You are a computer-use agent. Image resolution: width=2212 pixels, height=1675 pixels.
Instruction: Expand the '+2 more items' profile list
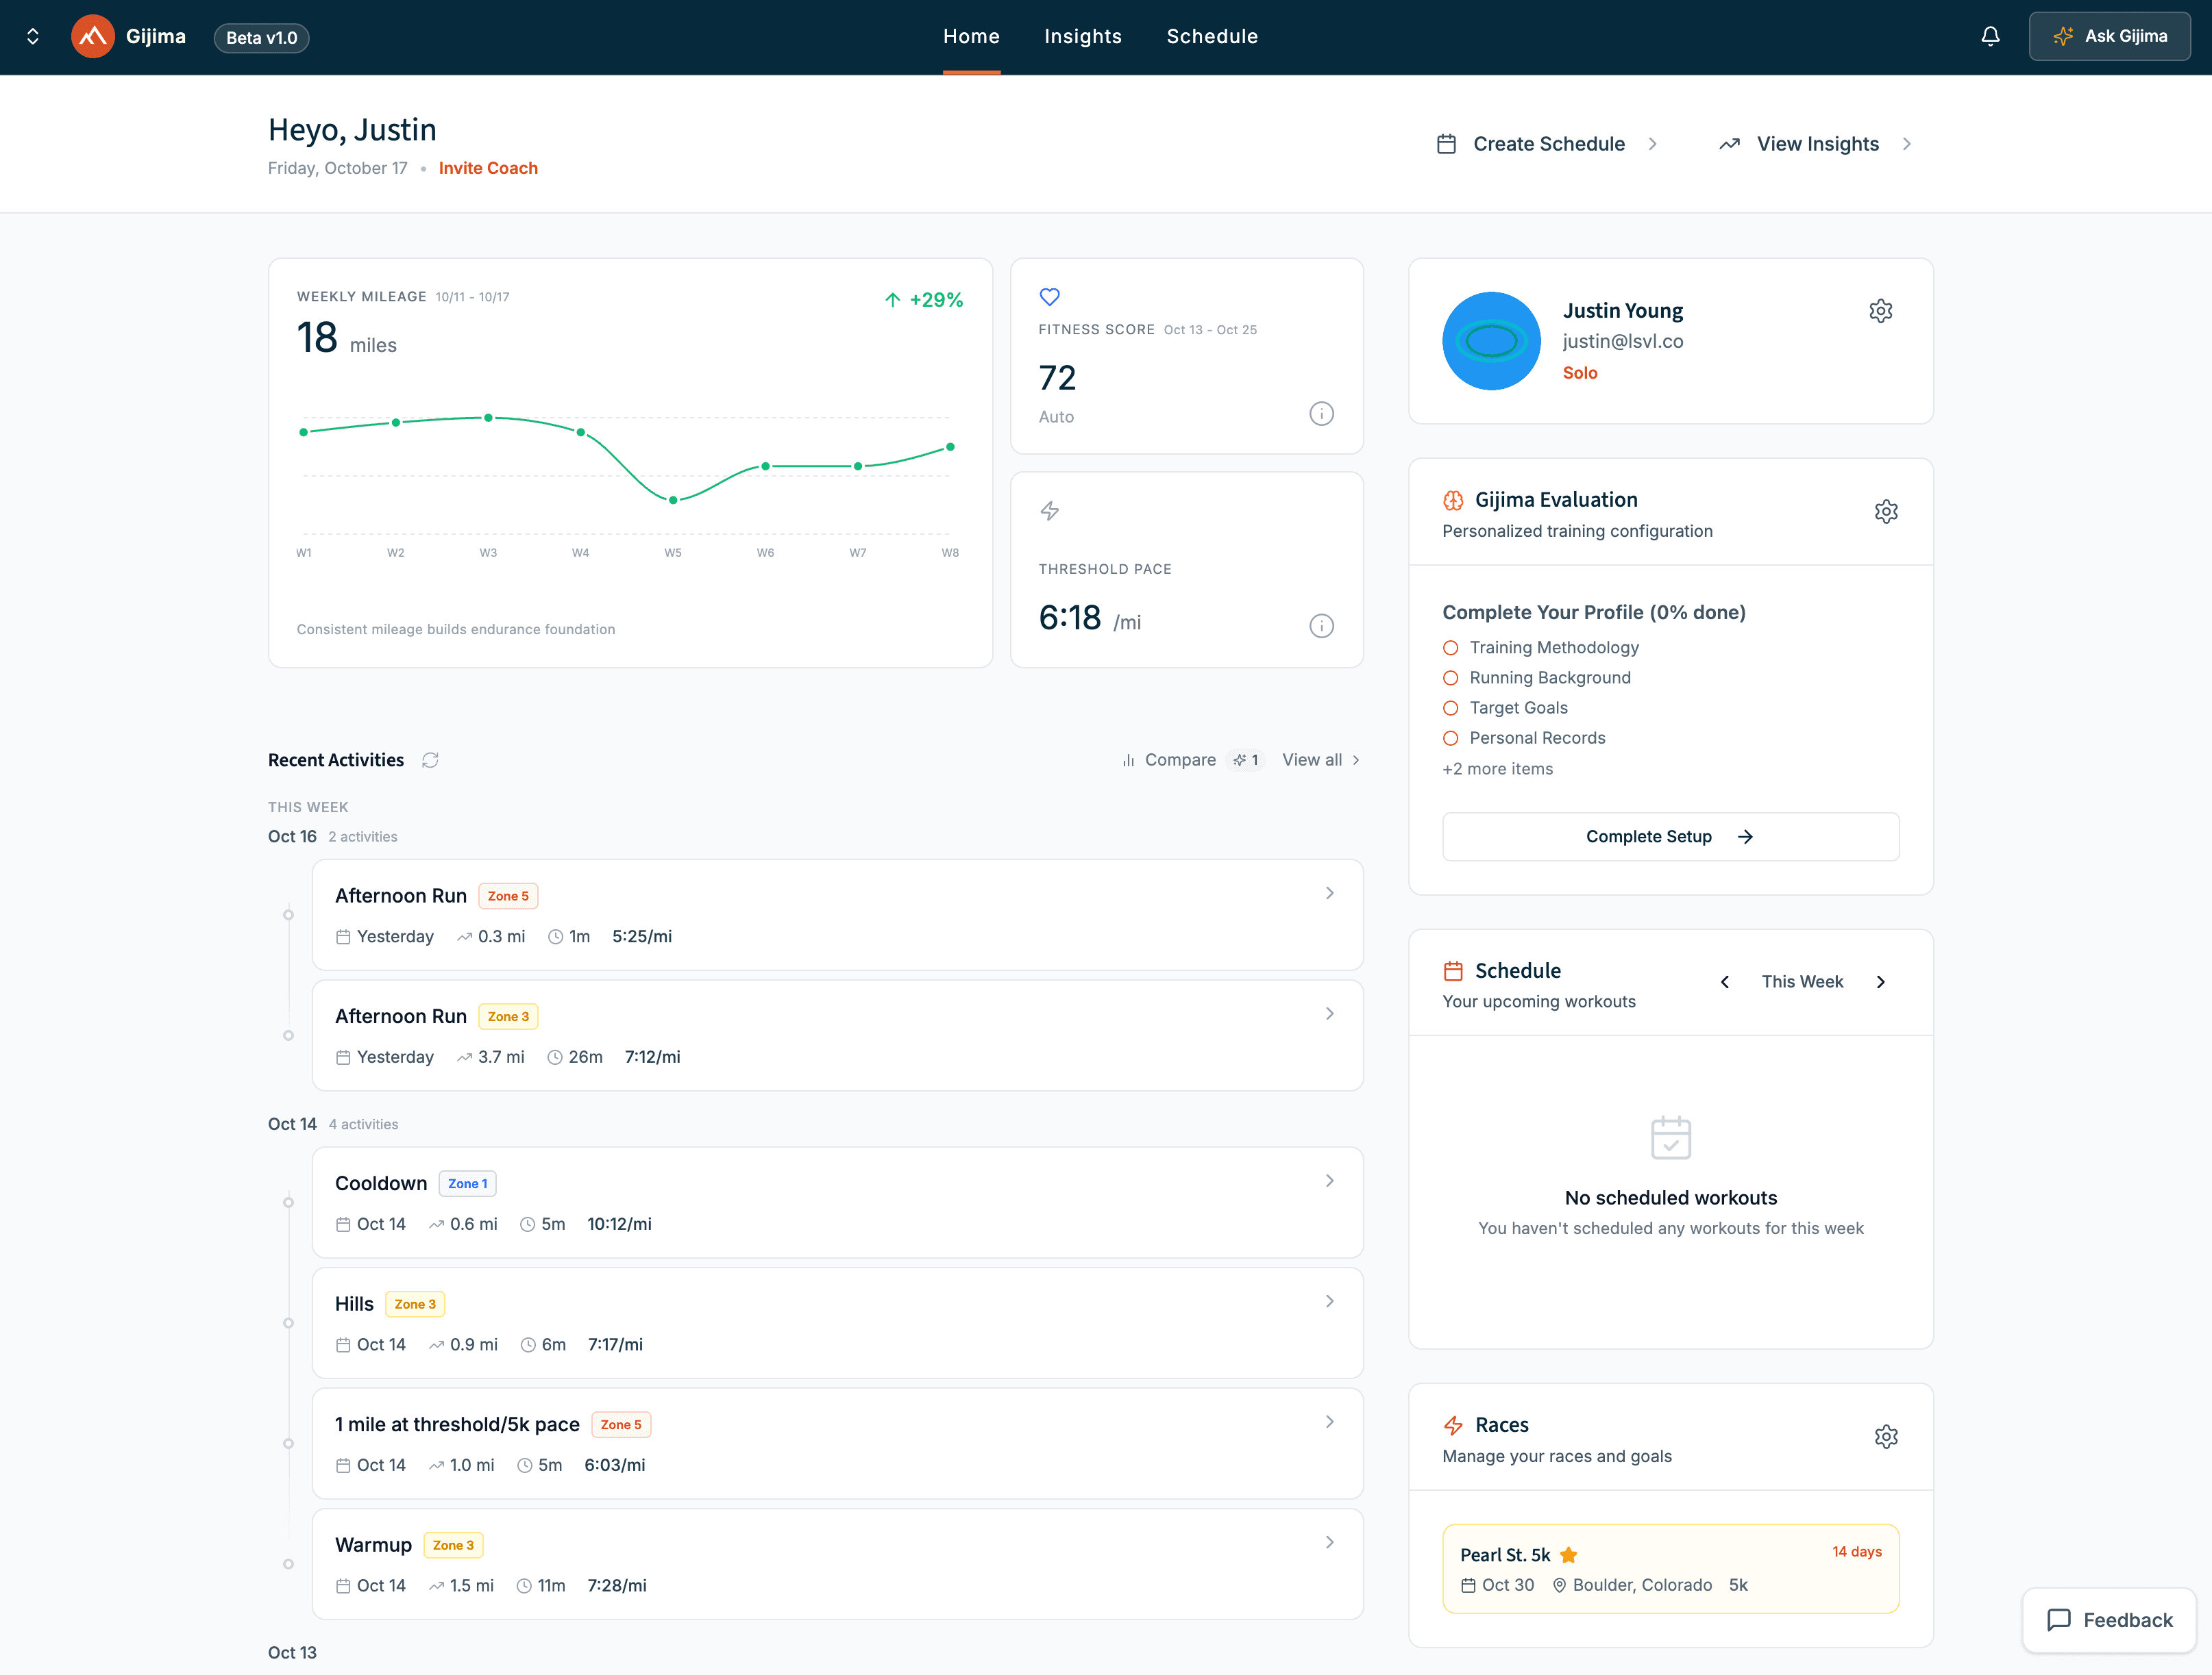pyautogui.click(x=1497, y=768)
